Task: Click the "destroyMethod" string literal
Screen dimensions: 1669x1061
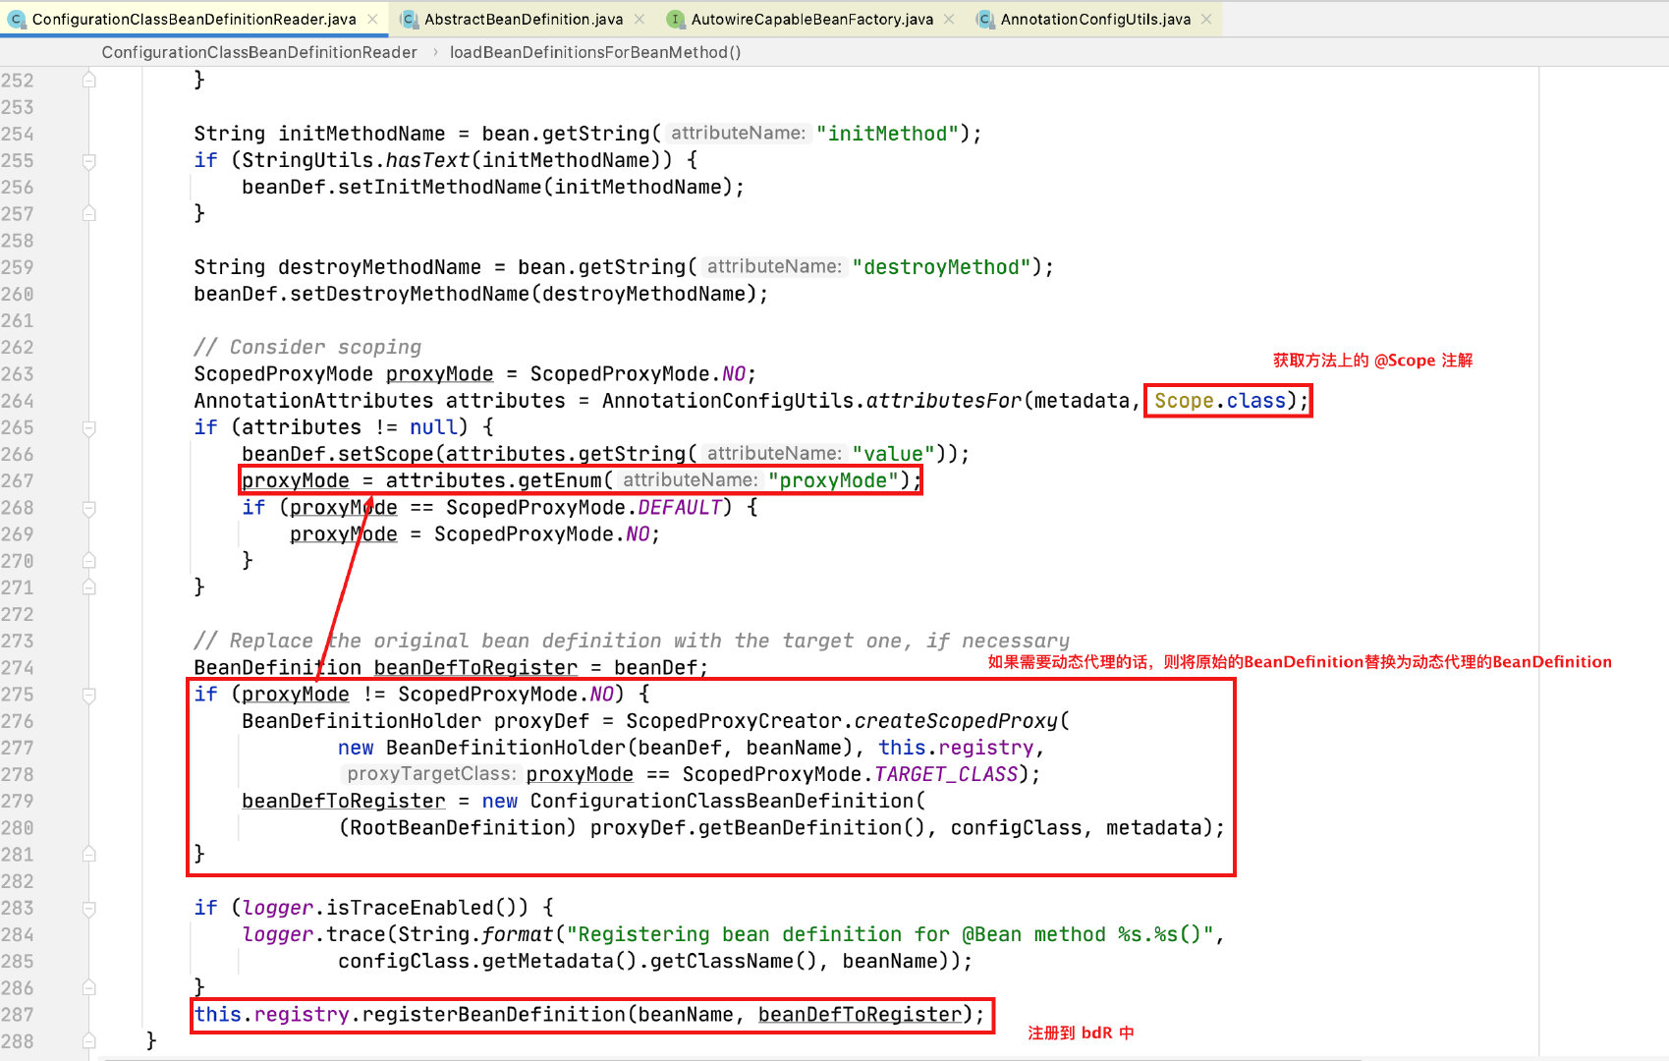Action: pyautogui.click(x=941, y=267)
